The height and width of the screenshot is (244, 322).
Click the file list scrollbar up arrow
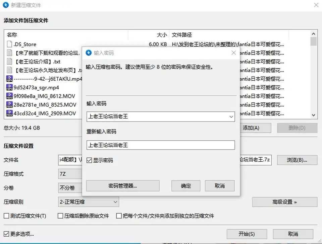point(313,34)
